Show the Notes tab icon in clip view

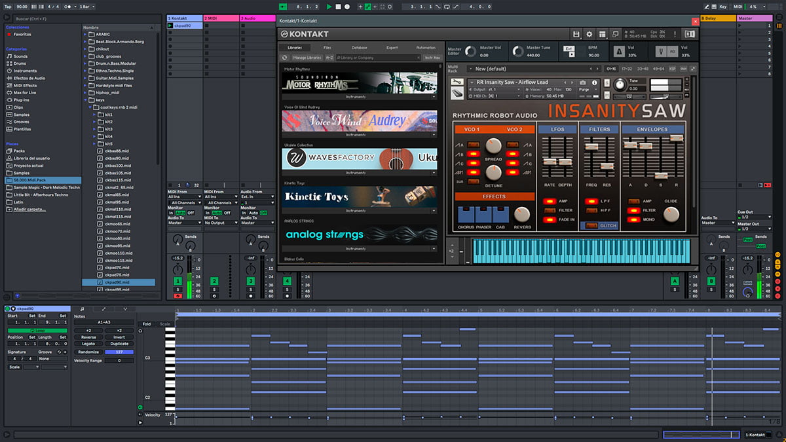[x=82, y=309]
